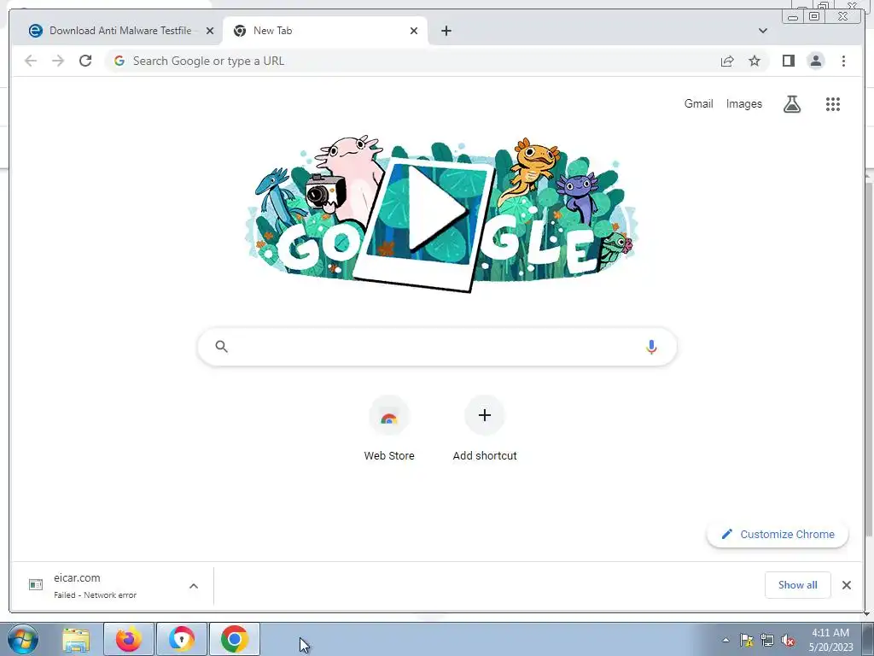Open the Google apps grid
The width and height of the screenshot is (874, 656).
(x=833, y=103)
